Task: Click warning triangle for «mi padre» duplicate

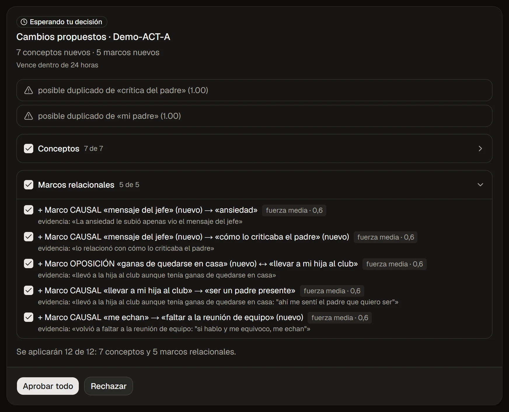Action: click(x=29, y=116)
